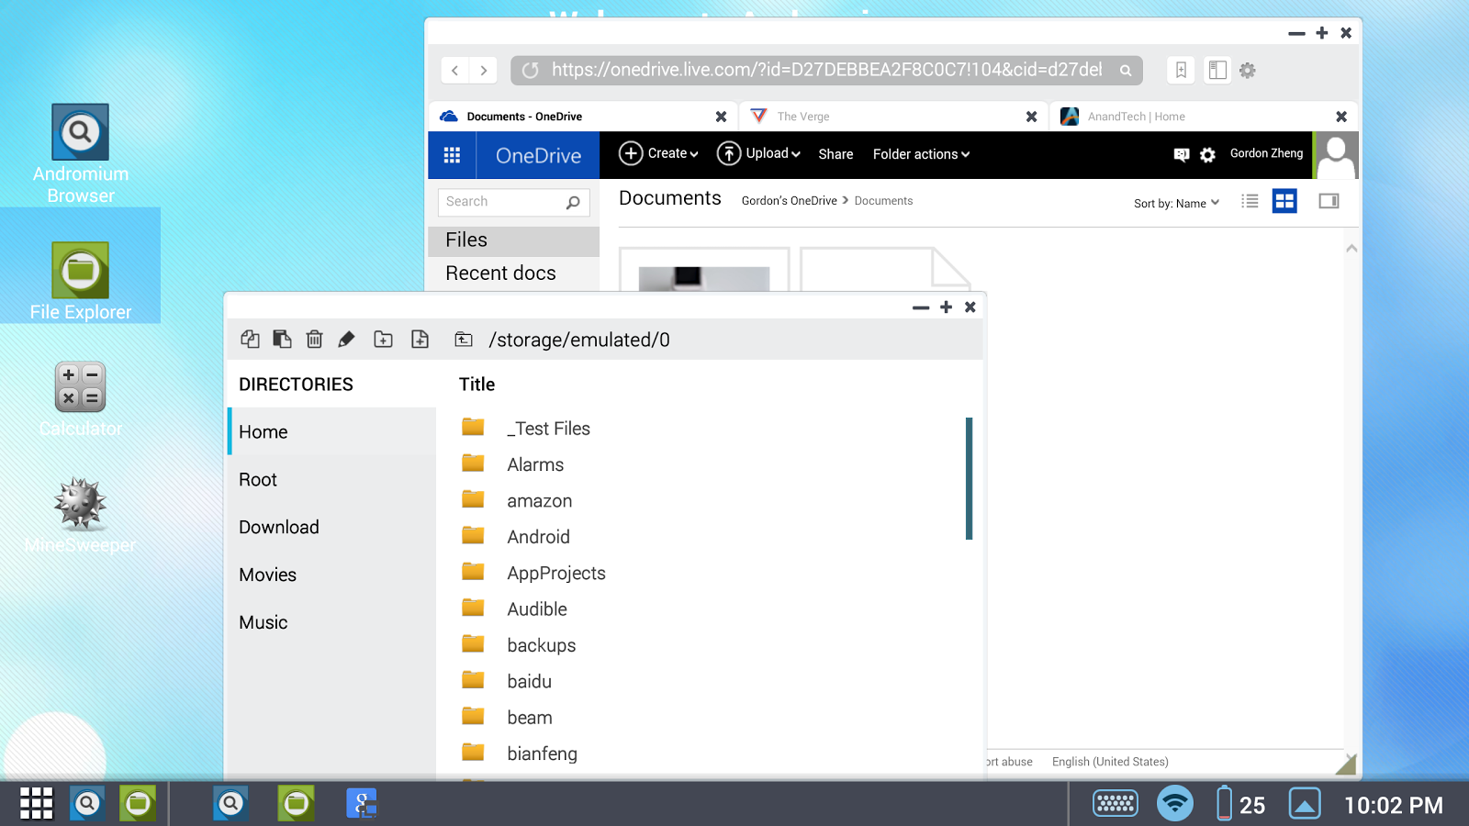Switch OneDrive to list view
1469x826 pixels.
[x=1250, y=201]
